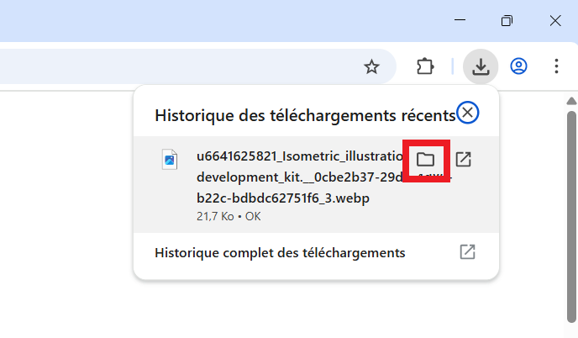
Task: Bookmark this page with the star icon
Action: (x=371, y=67)
